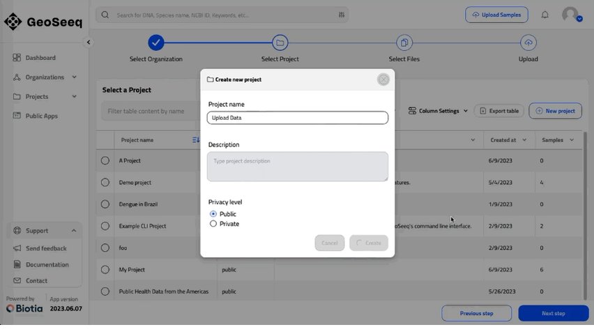594x334 pixels.
Task: Select the Dengue in Brazil radio button
Action: point(105,204)
